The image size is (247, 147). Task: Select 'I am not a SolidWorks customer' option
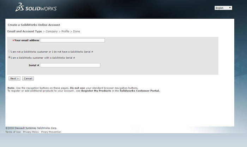[9, 51]
